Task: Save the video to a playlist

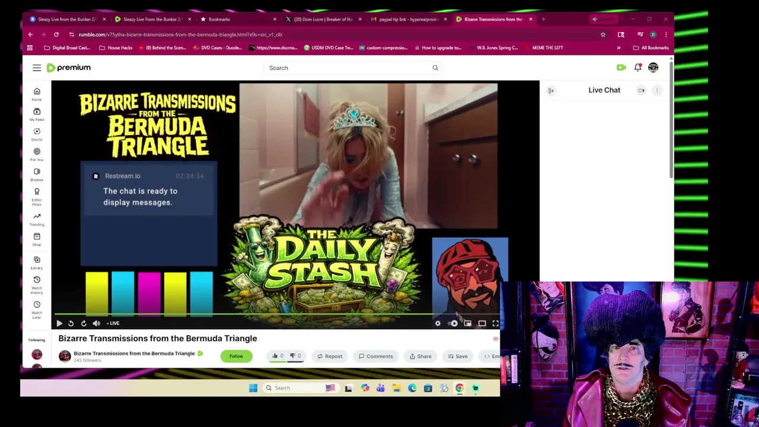Action: coord(458,356)
